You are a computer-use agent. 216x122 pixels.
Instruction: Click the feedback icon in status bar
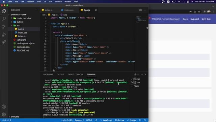tap(140, 120)
